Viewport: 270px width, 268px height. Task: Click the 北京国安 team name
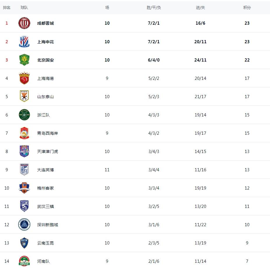coord(45,60)
